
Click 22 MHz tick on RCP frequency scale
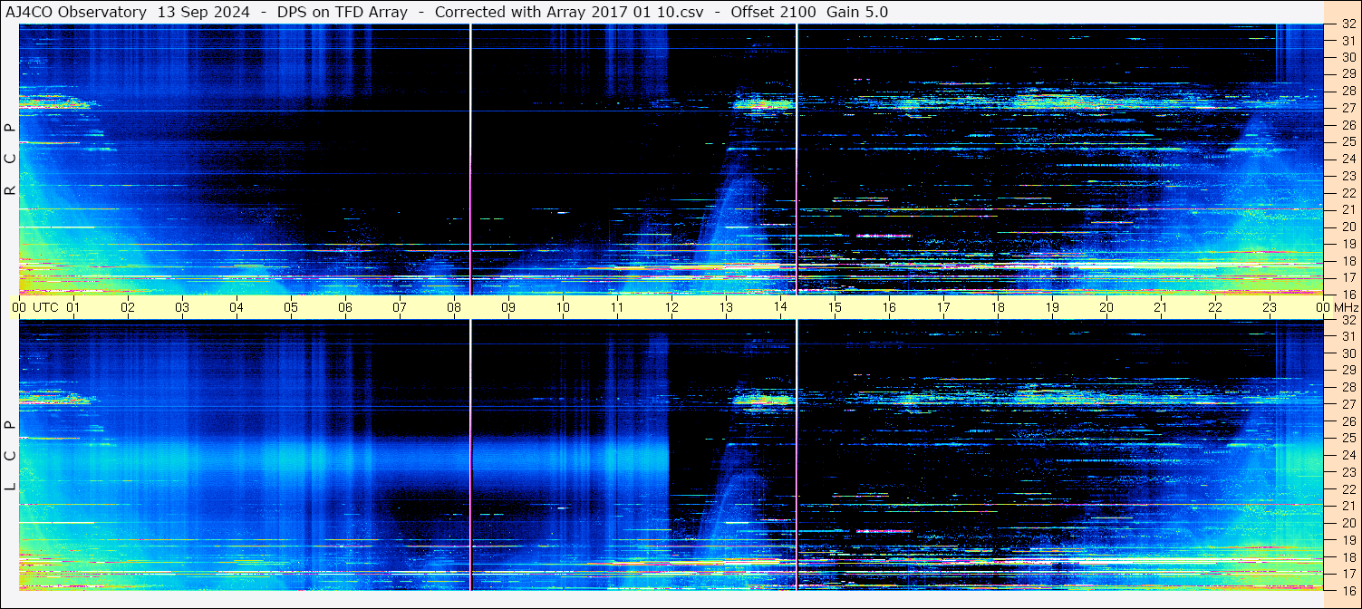tap(1348, 193)
